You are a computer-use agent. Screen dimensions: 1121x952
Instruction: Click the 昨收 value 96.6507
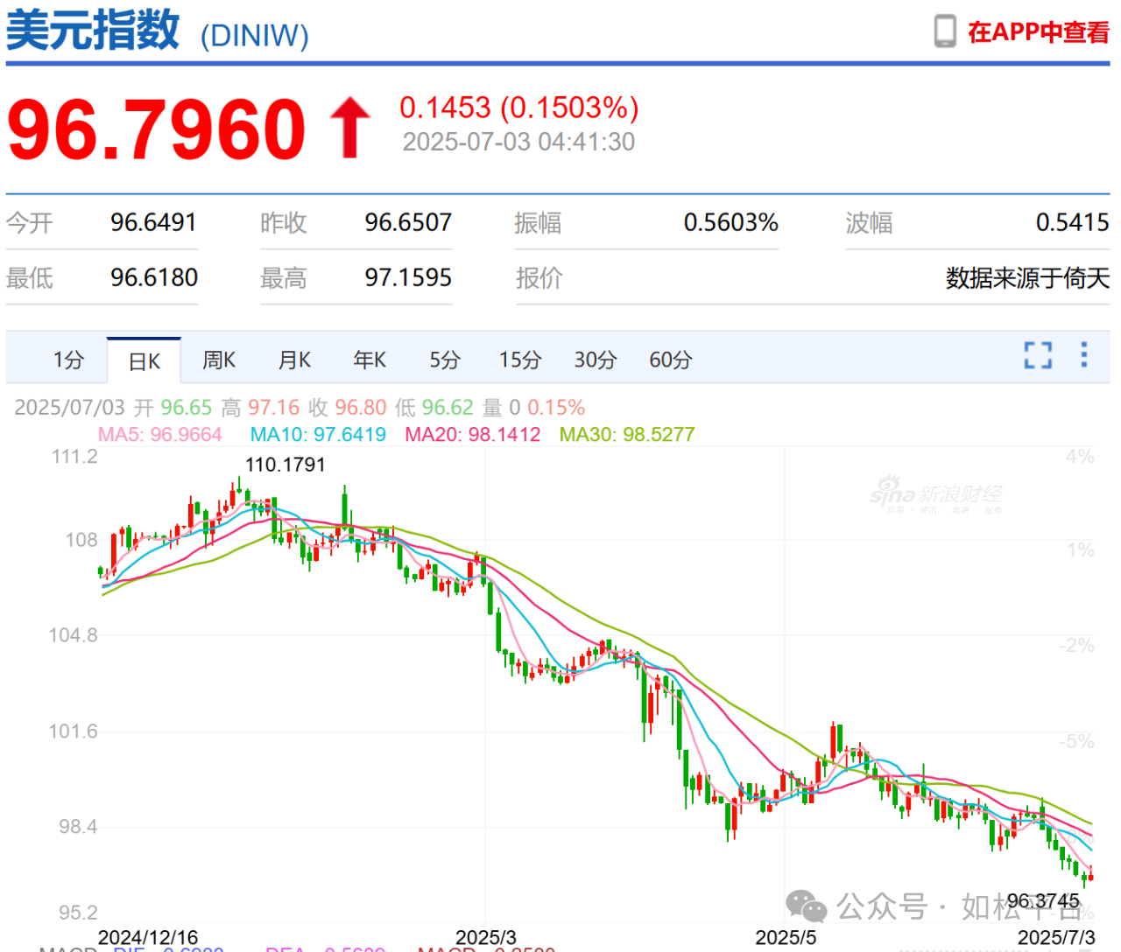(x=408, y=222)
